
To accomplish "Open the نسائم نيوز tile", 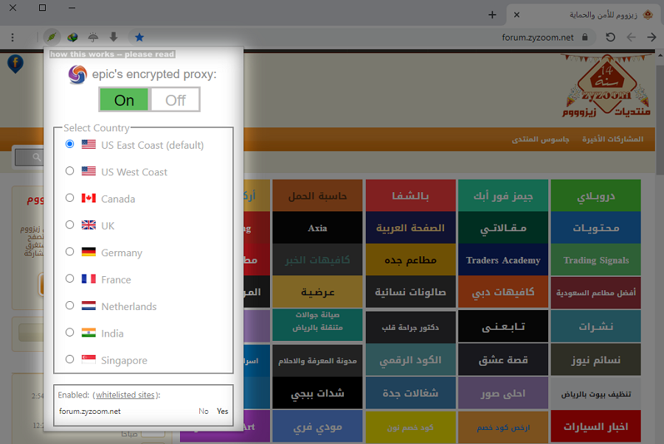I will (x=596, y=359).
